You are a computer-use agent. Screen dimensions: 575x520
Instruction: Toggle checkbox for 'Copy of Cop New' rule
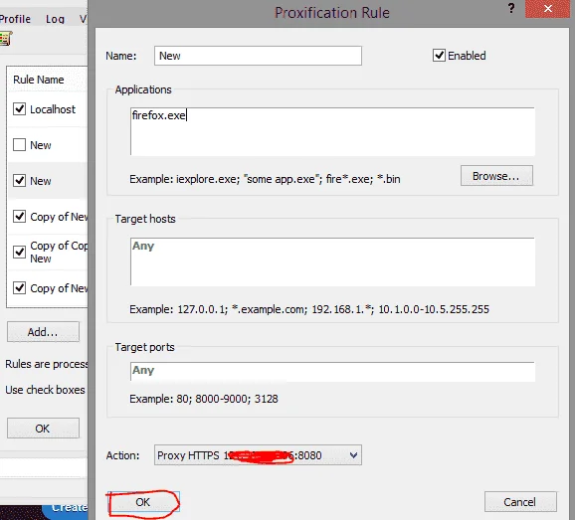pos(20,253)
